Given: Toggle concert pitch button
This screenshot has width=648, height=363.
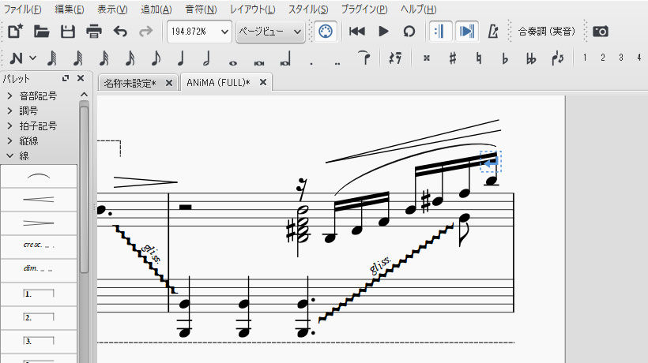Looking at the screenshot, I should (547, 32).
